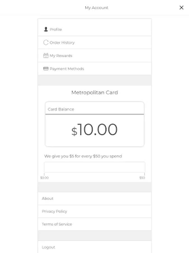Click the Order History circular icon

coord(46,42)
